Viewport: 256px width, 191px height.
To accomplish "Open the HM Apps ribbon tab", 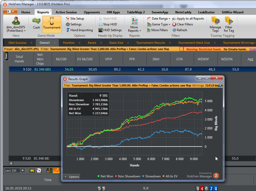I will [x=113, y=12].
